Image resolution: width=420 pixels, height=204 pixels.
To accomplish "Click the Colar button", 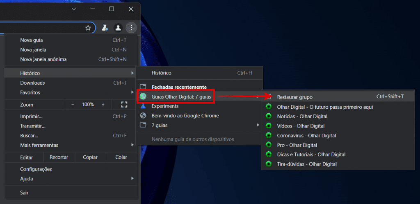I will pyautogui.click(x=121, y=157).
